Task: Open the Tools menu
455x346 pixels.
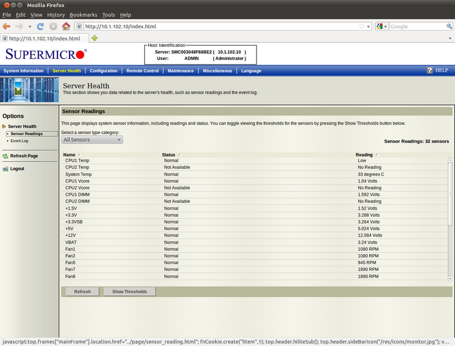Action: 108,15
